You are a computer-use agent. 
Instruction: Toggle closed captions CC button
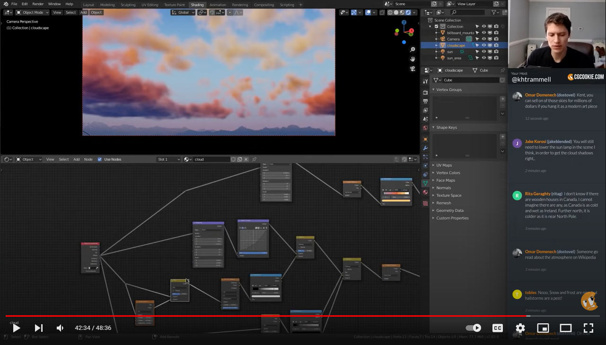[498, 328]
